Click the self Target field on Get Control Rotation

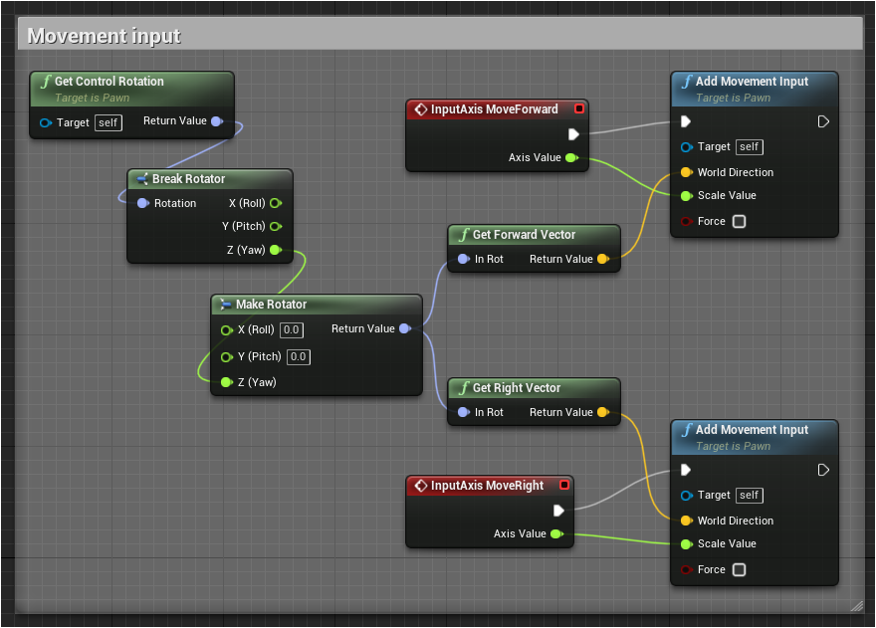tap(107, 123)
